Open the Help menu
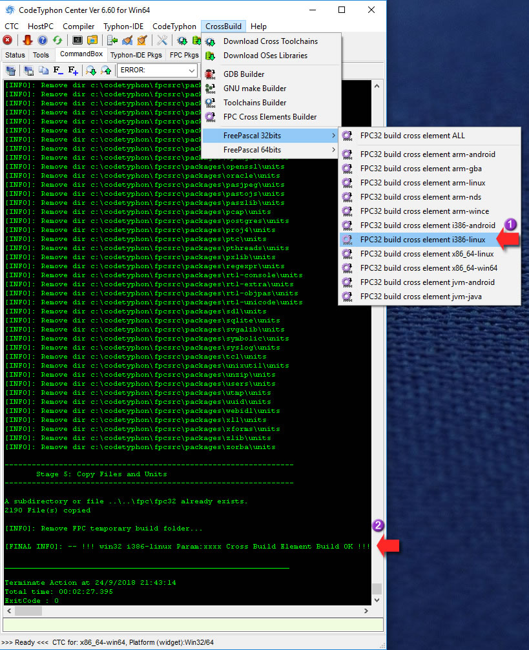This screenshot has height=650, width=529. (258, 26)
